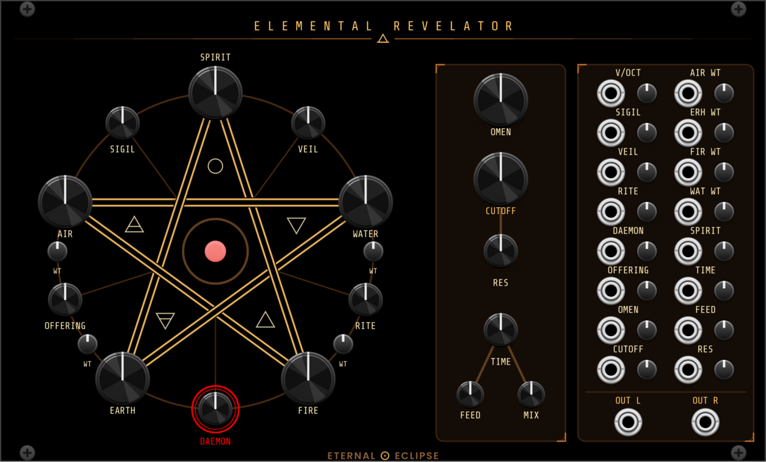Click the V/OCT attenuator knob

click(647, 94)
